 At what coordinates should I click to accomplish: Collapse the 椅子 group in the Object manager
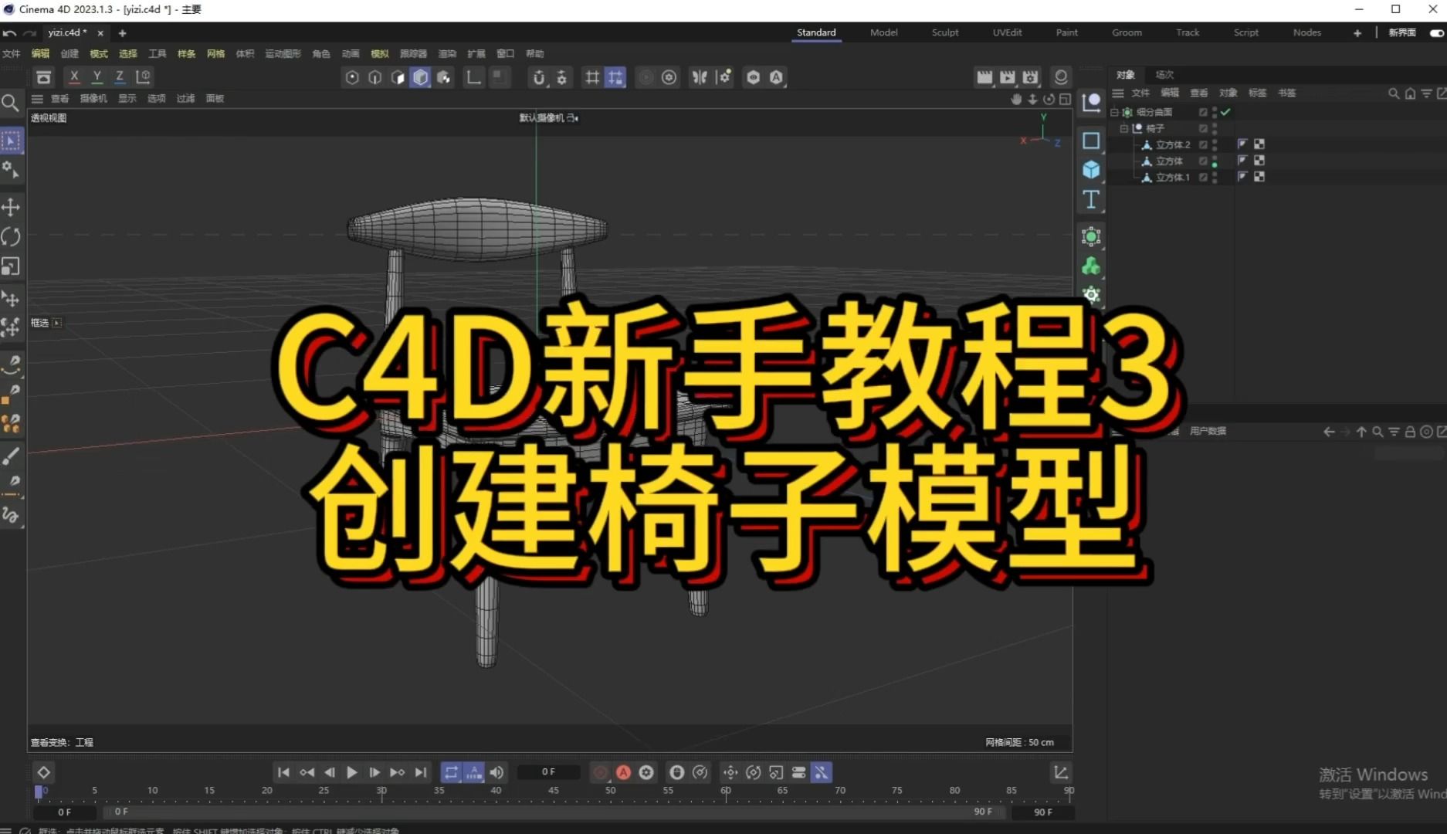[1124, 129]
